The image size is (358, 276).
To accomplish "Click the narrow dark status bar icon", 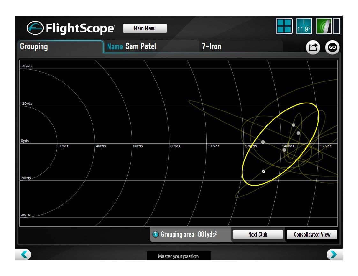I will [x=337, y=26].
